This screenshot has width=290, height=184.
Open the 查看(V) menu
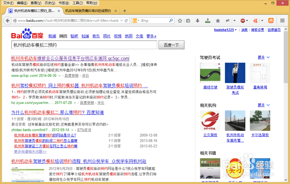coord(36,3)
